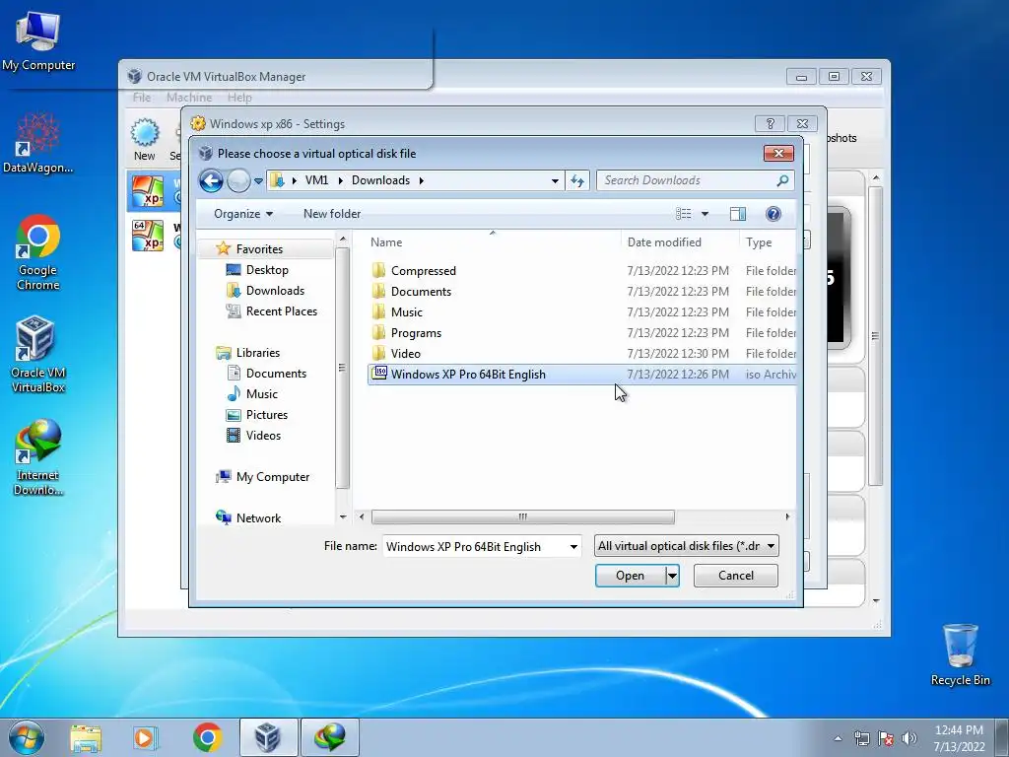Screen dimensions: 1009x757
Task: Click navigation pane scroll down arrow
Action: 343,516
